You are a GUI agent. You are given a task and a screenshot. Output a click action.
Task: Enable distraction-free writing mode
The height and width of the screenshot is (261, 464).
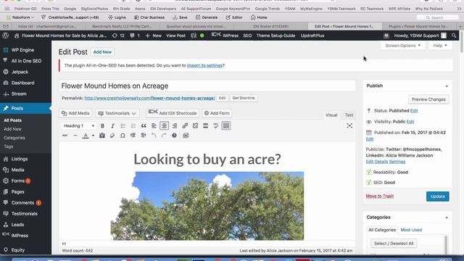tap(349, 125)
